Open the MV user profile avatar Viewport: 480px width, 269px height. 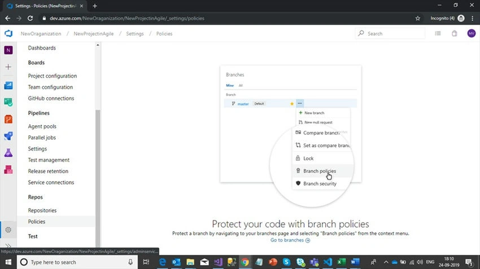click(471, 33)
